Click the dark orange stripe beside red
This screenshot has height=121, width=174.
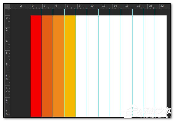click(x=47, y=66)
